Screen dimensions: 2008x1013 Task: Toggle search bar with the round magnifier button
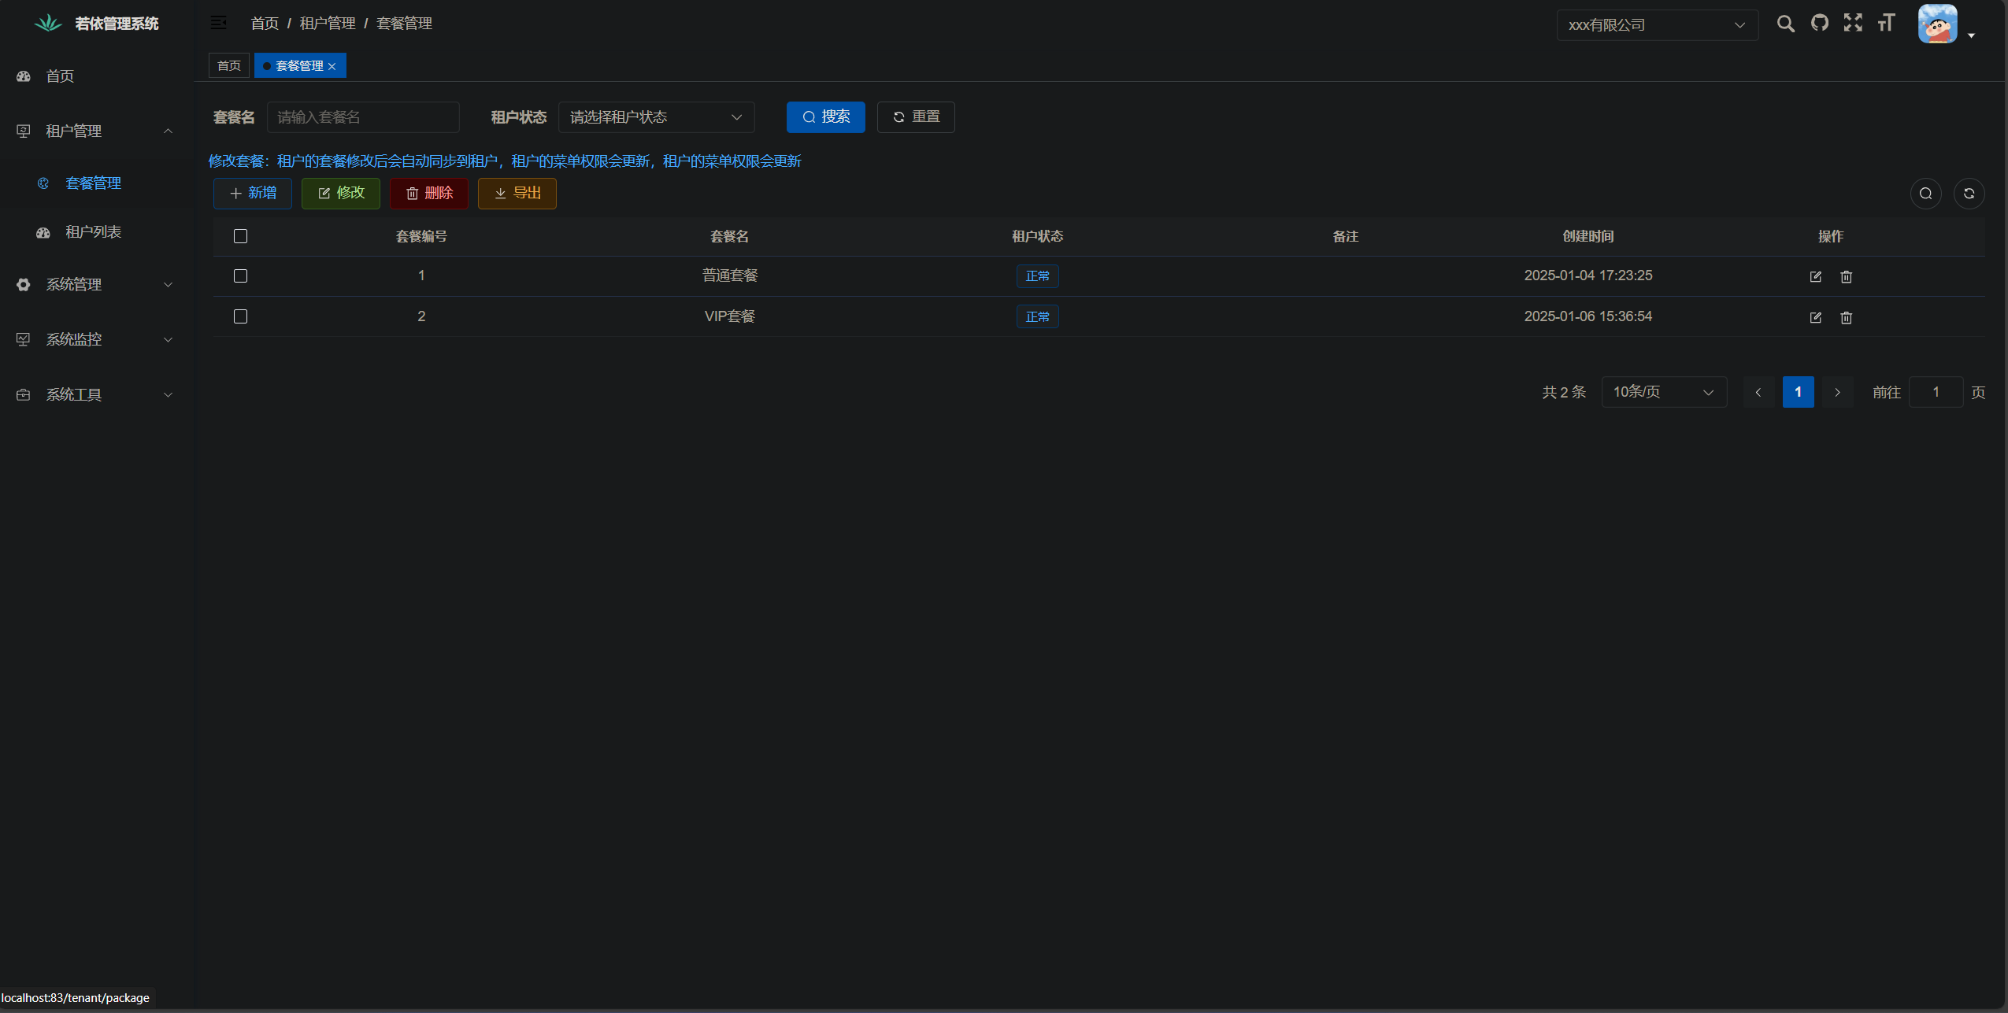pos(1925,194)
